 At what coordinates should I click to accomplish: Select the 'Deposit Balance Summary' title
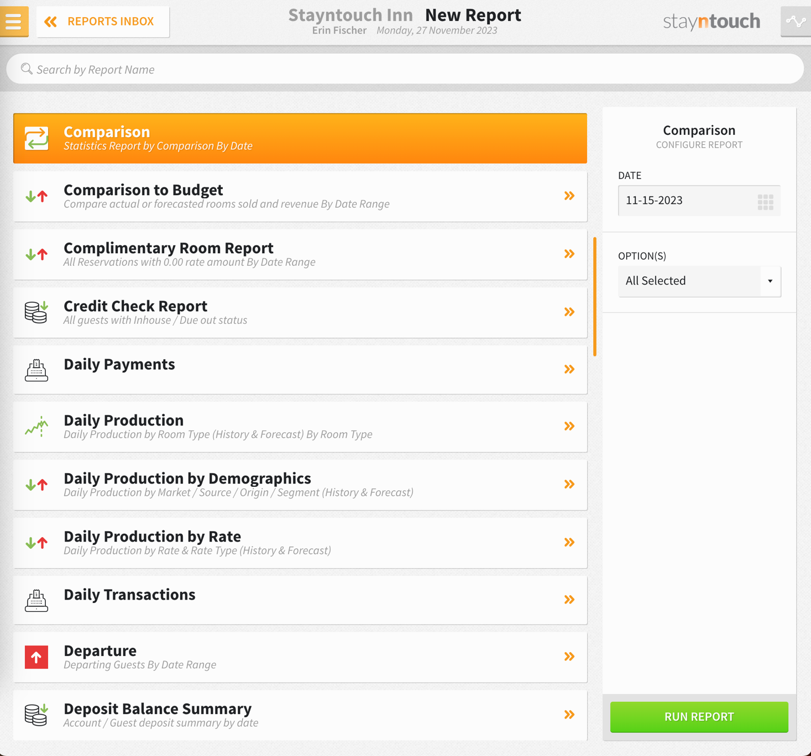(158, 708)
